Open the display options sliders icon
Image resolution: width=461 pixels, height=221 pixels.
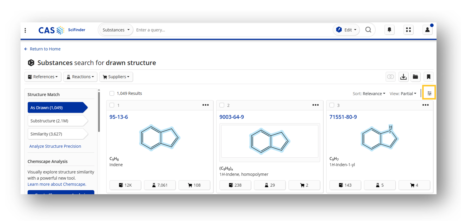click(x=429, y=93)
